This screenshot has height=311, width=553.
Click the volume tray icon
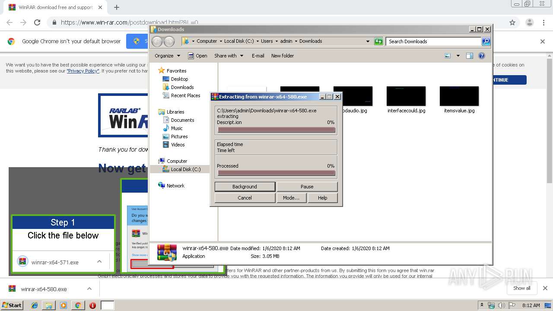502,305
